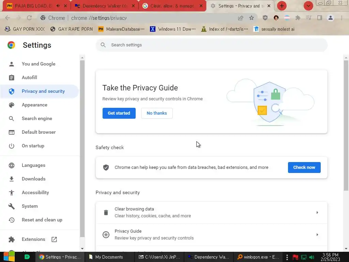This screenshot has height=262, width=349.
Task: Open the Extensions puzzle piece menu
Action: pyautogui.click(x=298, y=18)
